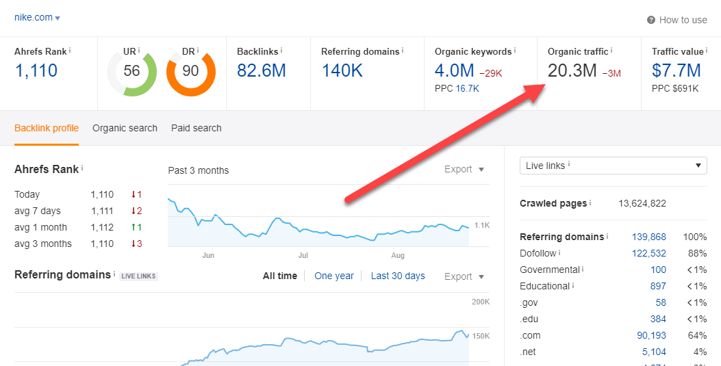
Task: Open the nike.com domain dropdown
Action: (37, 18)
